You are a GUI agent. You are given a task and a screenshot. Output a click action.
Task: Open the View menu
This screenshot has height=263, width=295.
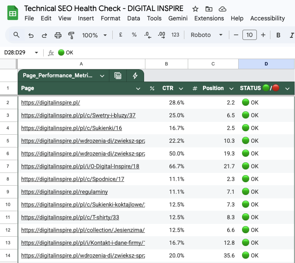[x=64, y=18]
